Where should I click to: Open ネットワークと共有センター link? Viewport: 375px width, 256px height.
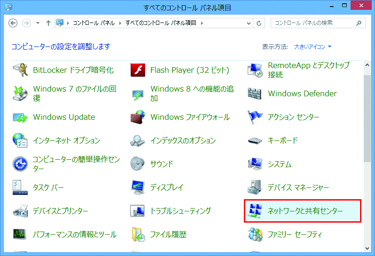(305, 211)
